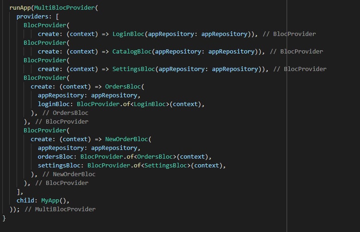360x232 pixels.
Task: Click the ordersBloc: parameter label
Action: [x=57, y=157]
